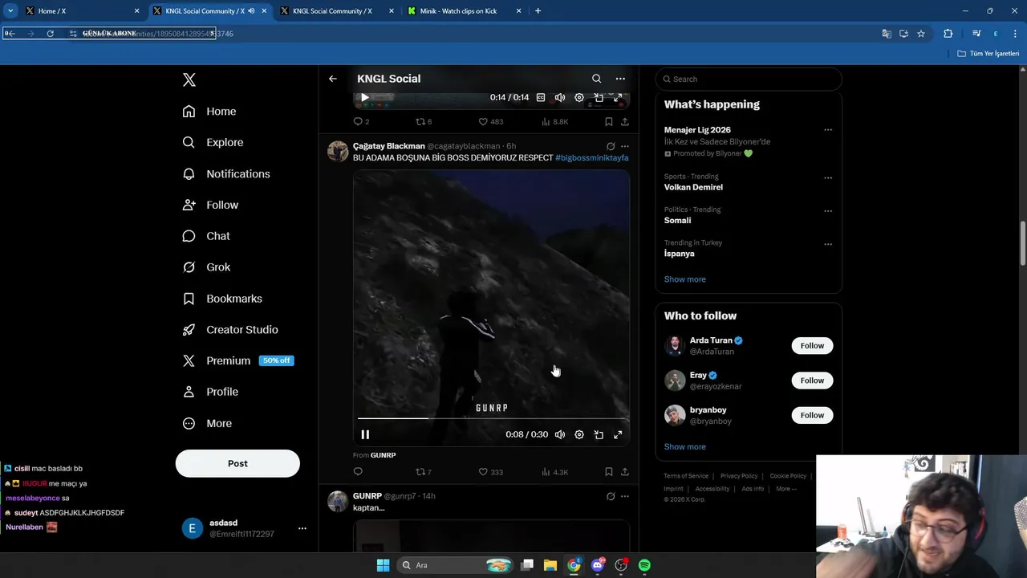Open KNGL Social community more menu
1027x578 pixels.
[620, 79]
